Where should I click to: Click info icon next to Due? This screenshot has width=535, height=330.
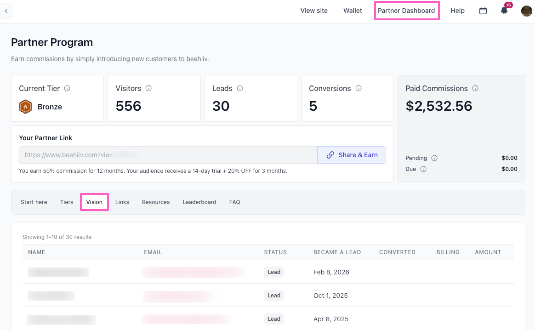click(x=423, y=169)
